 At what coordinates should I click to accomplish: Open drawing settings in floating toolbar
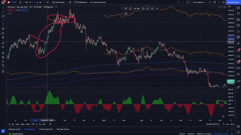pos(143,9)
